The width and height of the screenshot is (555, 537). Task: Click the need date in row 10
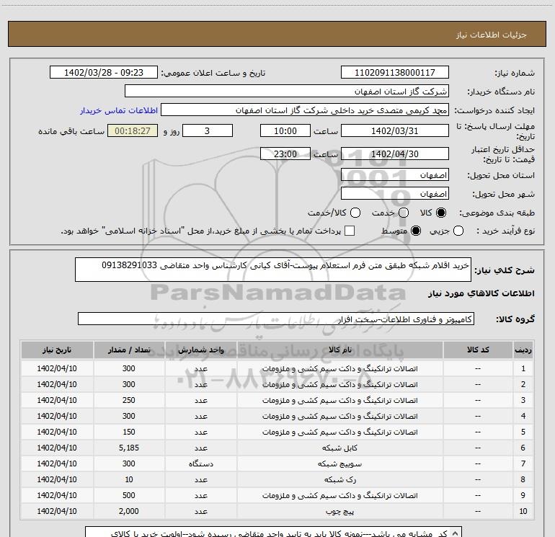pyautogui.click(x=57, y=511)
